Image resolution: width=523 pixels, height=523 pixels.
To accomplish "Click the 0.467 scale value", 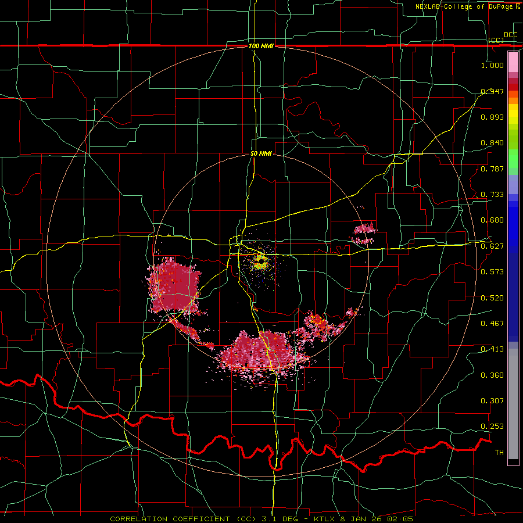I will [x=492, y=324].
